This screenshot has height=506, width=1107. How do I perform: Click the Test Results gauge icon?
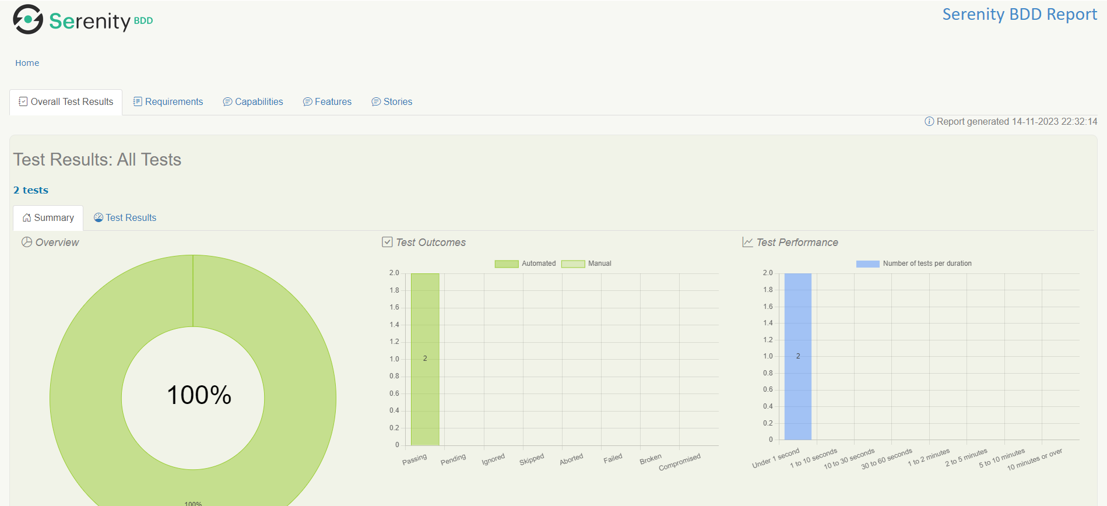pyautogui.click(x=99, y=217)
